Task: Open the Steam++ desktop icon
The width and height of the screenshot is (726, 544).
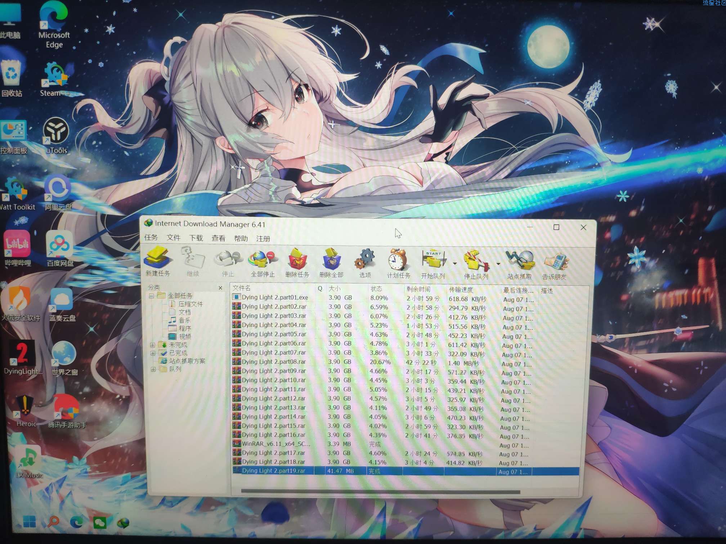Action: 55,80
